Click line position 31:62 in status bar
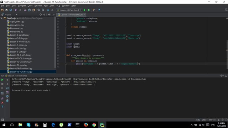 click(x=198, y=120)
